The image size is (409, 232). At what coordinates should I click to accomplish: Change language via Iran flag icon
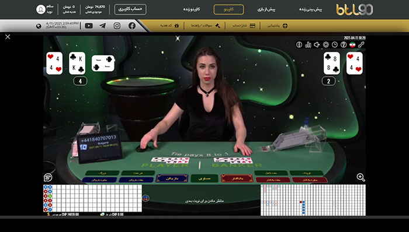point(352,45)
